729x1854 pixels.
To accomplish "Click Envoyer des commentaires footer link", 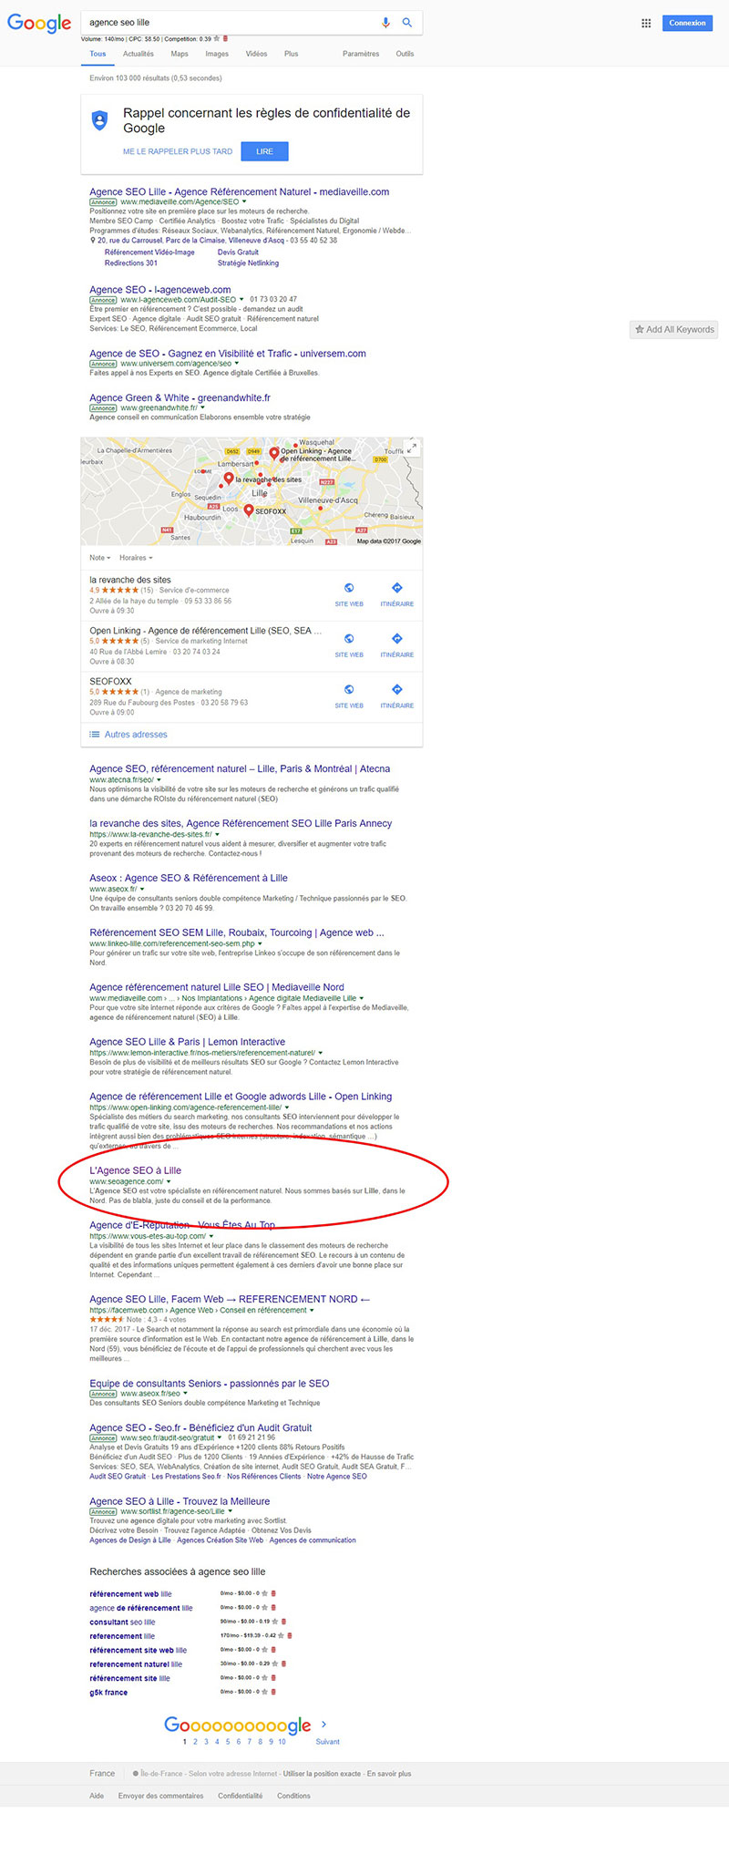I will (160, 1796).
